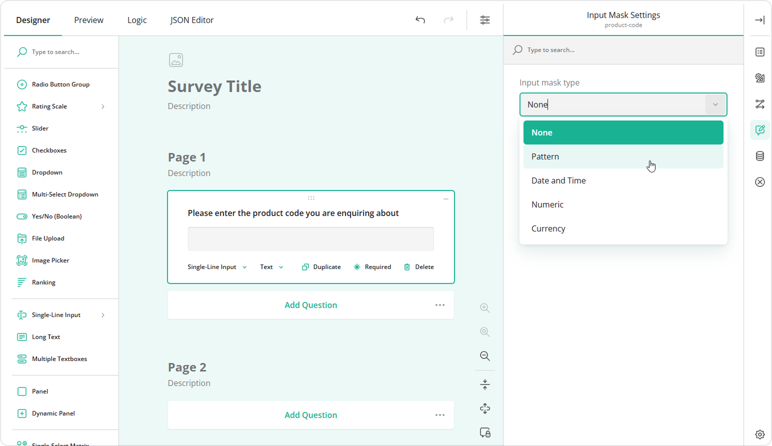Open the ellipsis menu next to Page 2's Add Question
The width and height of the screenshot is (772, 446).
[439, 415]
